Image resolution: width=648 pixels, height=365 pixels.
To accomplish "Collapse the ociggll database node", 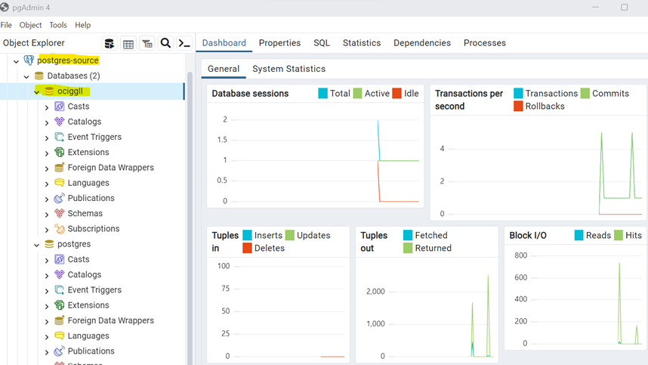I will pos(37,91).
